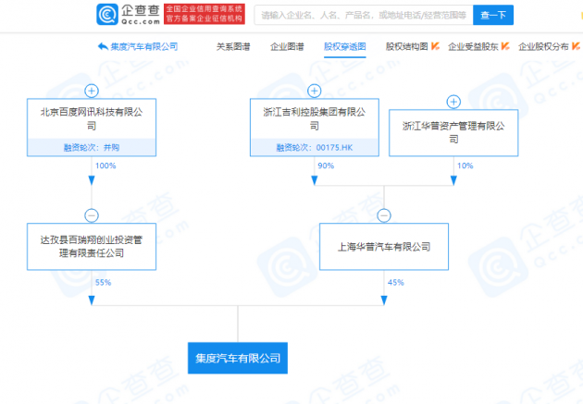This screenshot has height=404, width=583.
Task: Click the red official credit agency badge
Action: click(x=205, y=14)
